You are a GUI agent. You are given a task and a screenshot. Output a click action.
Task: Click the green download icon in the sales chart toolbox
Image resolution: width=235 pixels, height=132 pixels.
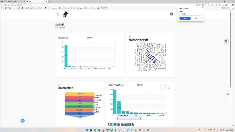[169, 88]
